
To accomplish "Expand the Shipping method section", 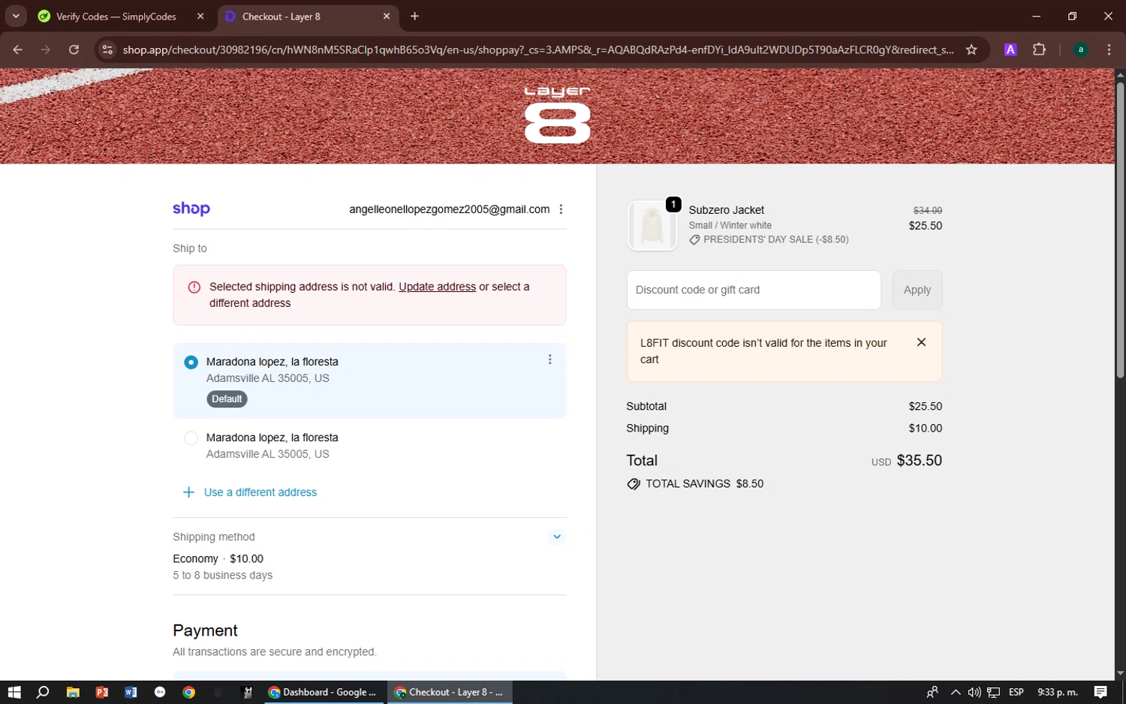I will pyautogui.click(x=556, y=537).
